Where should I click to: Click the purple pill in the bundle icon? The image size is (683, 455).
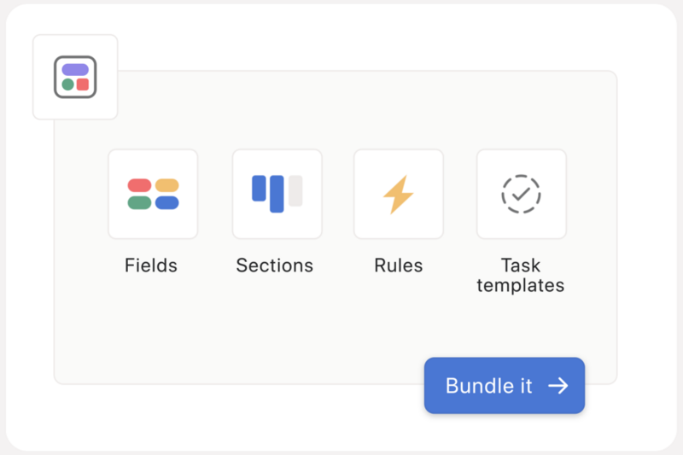[x=75, y=70]
